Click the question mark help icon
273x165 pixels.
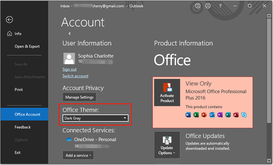tap(220, 6)
